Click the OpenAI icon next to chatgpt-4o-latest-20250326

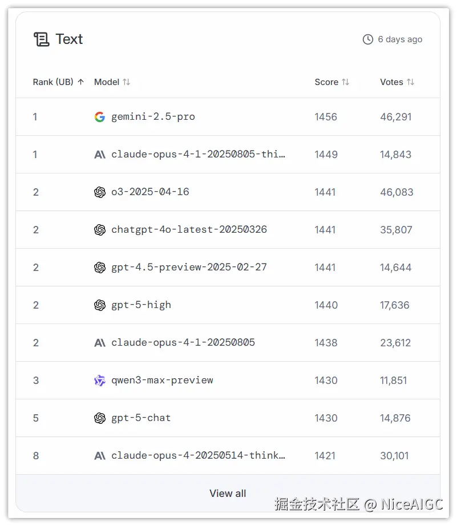100,230
